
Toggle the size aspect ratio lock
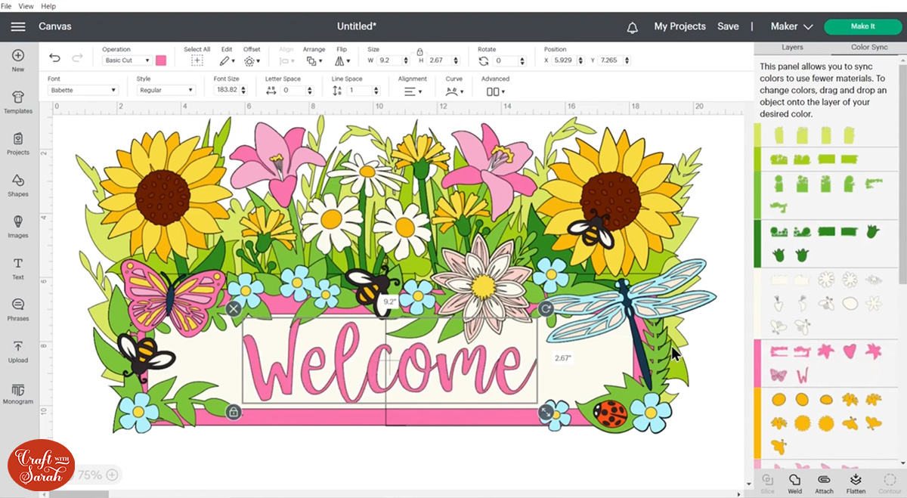(x=419, y=51)
